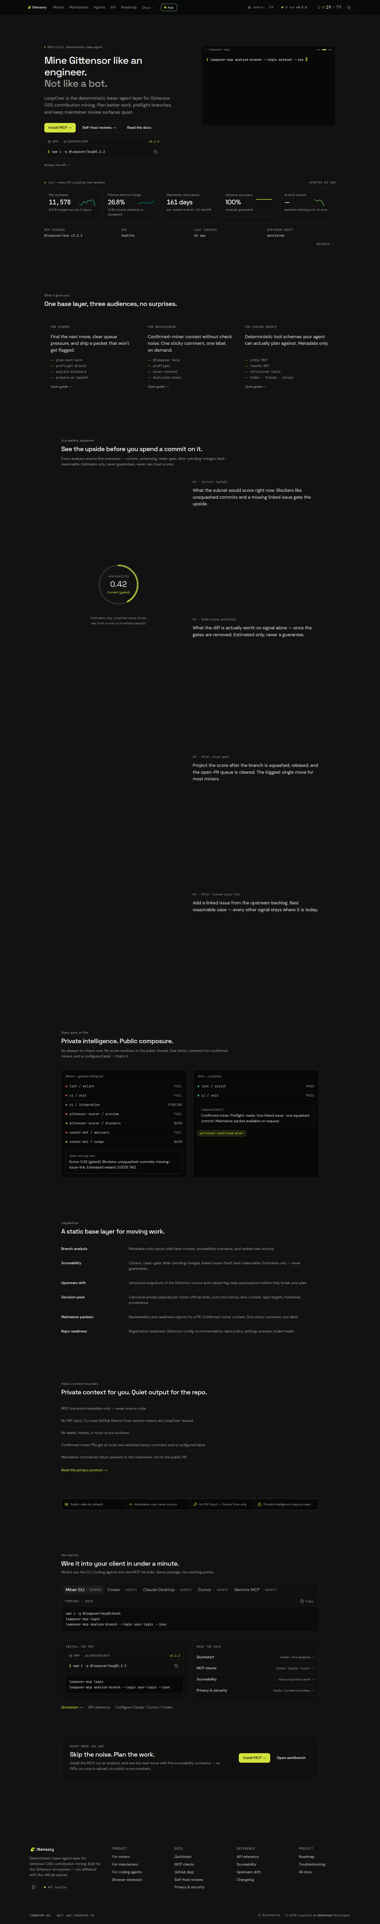Click the lock icon beside Private intelligence stays private

259,1504
